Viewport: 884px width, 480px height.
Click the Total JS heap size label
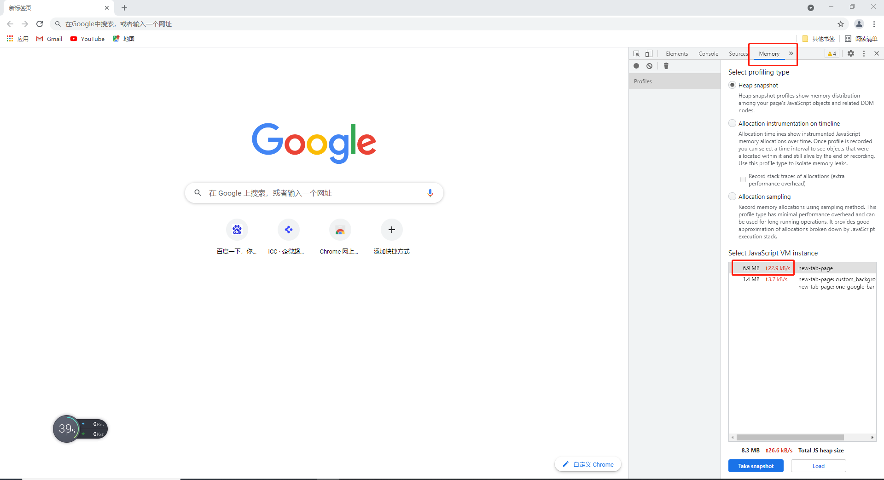[821, 451]
